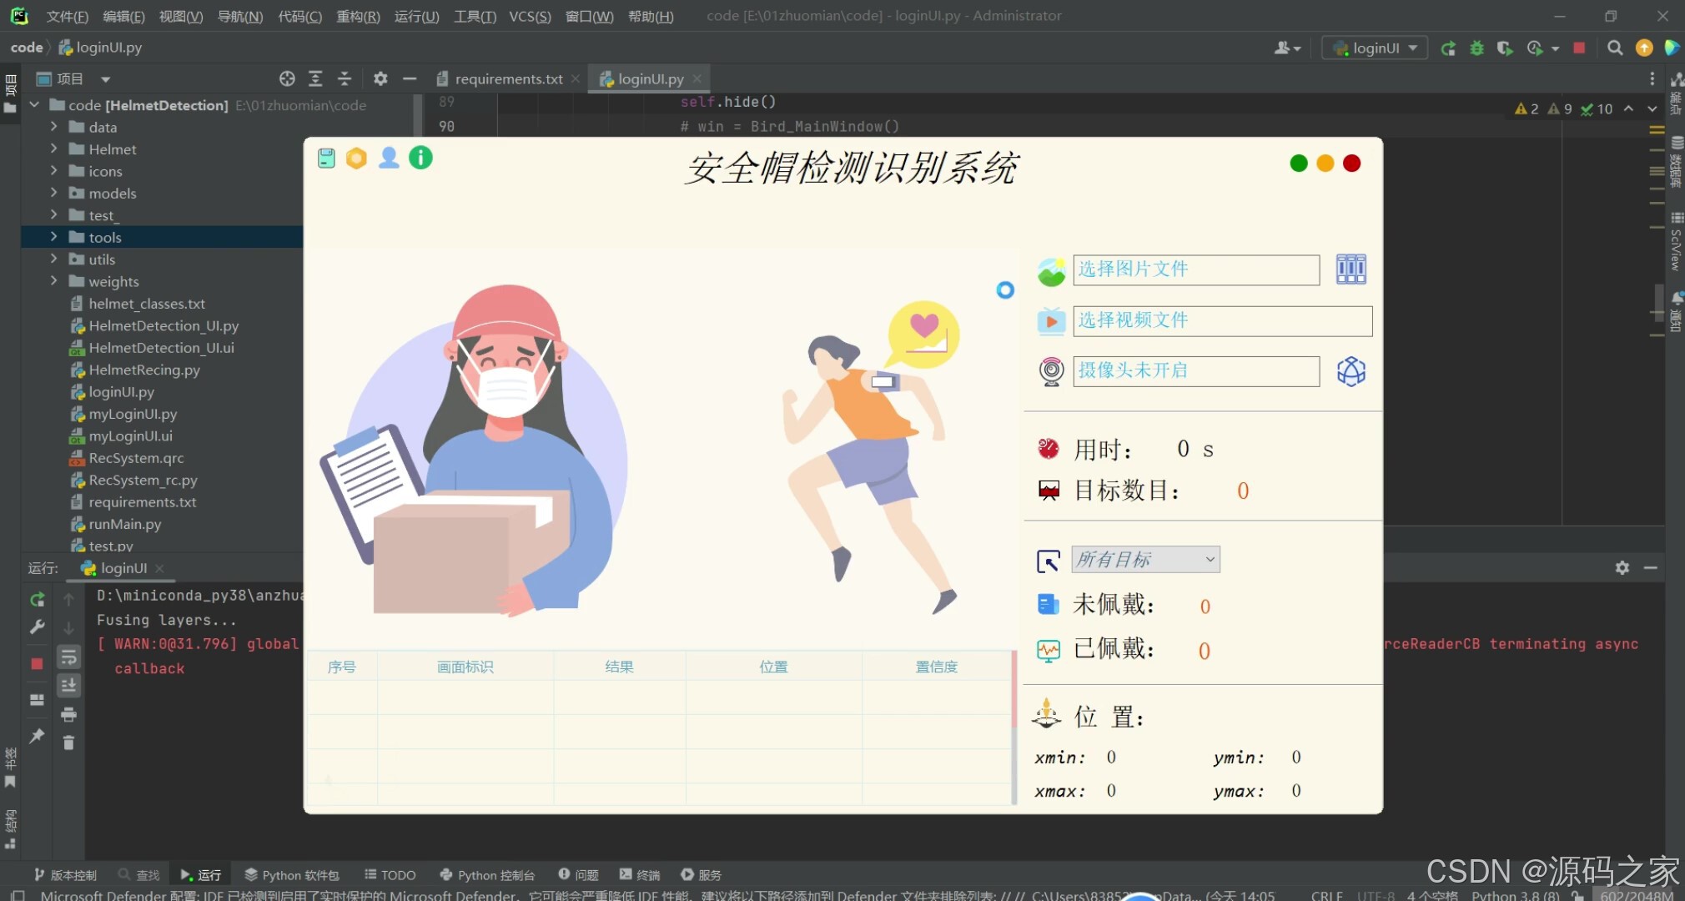The height and width of the screenshot is (901, 1685).
Task: Click the webcam camera icon
Action: click(x=1051, y=371)
